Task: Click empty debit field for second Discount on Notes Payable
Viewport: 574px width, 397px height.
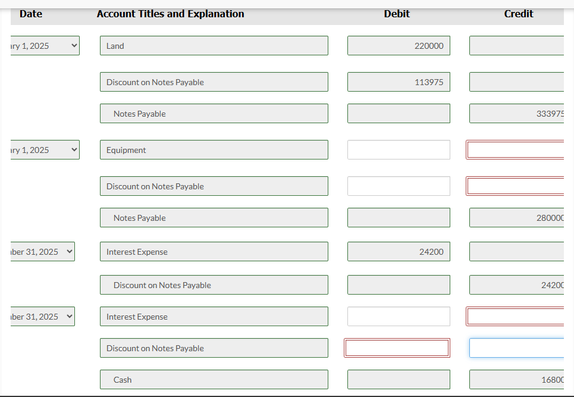Action: [x=399, y=186]
